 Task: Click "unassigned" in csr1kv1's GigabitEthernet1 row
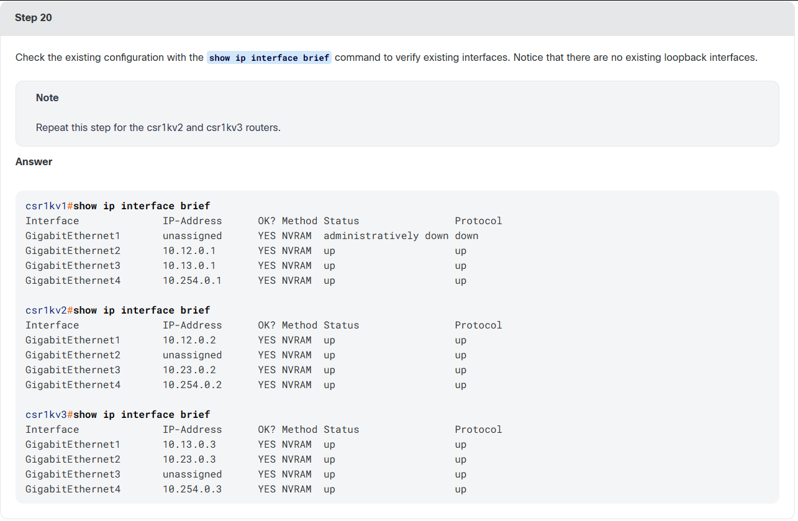[193, 236]
